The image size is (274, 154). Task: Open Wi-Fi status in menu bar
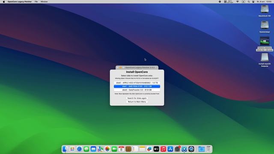pyautogui.click(x=237, y=2)
